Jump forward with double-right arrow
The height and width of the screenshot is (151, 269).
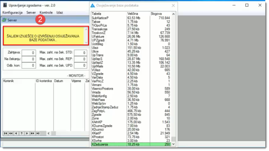[x=32, y=133]
